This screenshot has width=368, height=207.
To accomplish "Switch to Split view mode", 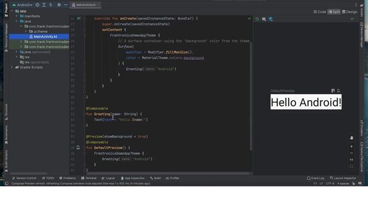I will [334, 11].
